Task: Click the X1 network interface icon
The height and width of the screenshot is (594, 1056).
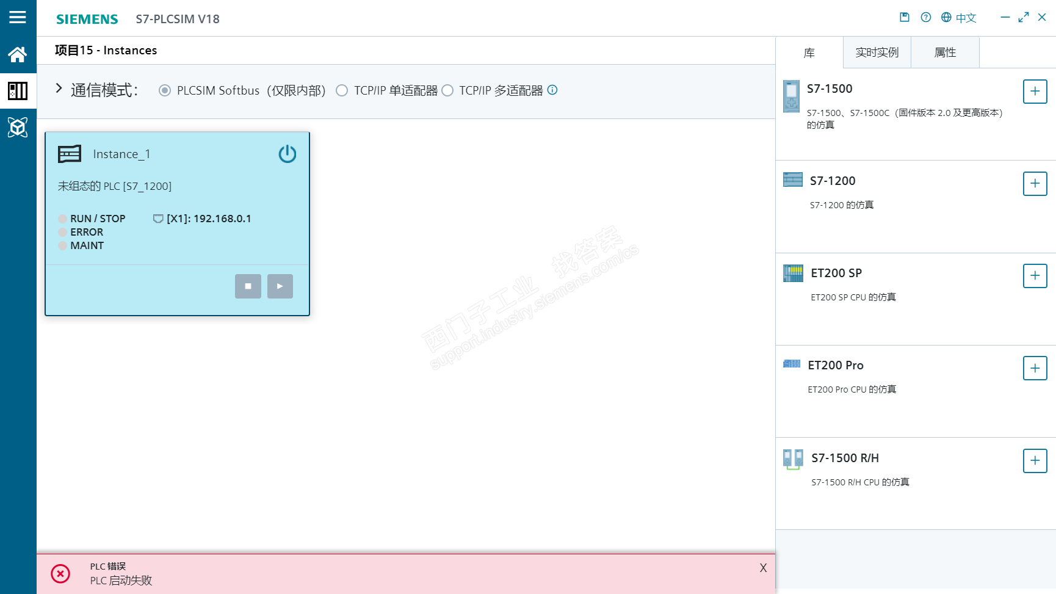Action: [x=158, y=219]
